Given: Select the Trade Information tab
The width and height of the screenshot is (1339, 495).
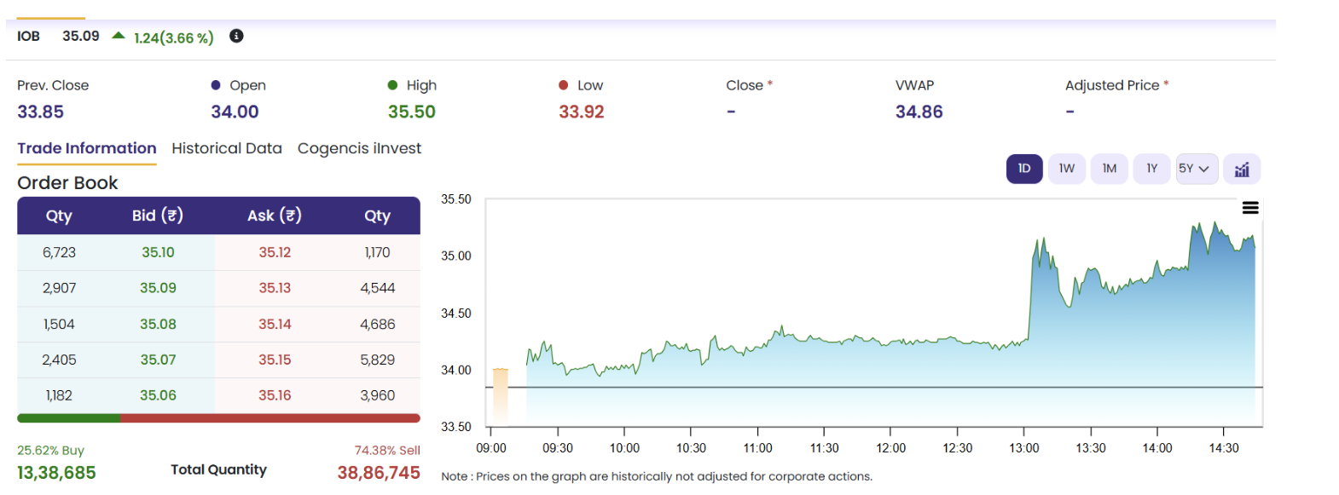Looking at the screenshot, I should [x=87, y=148].
